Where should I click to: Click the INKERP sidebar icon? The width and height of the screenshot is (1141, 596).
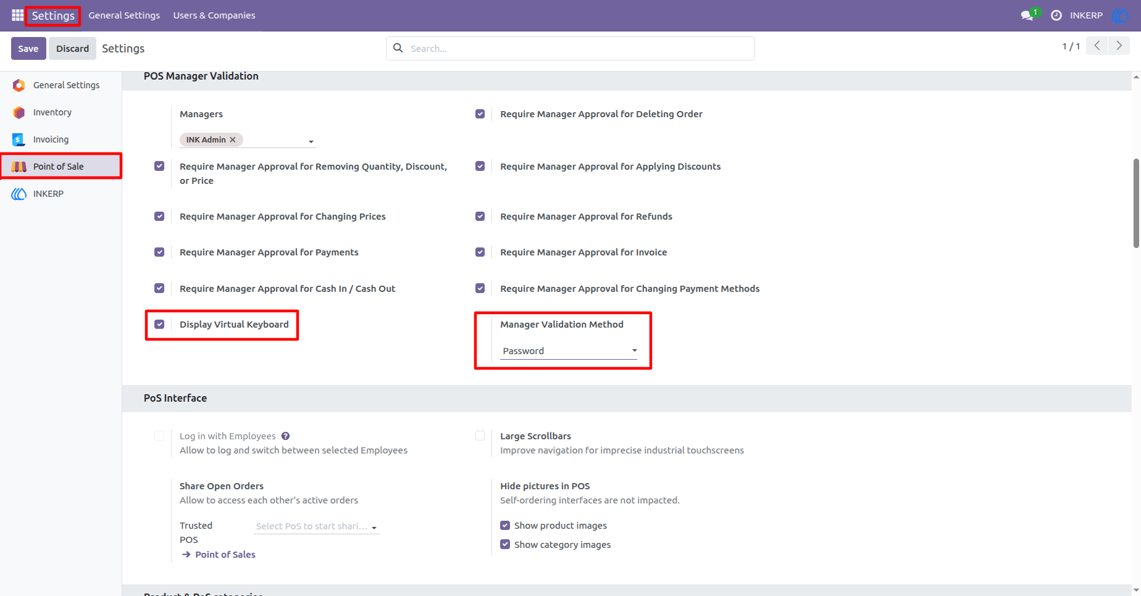[x=19, y=194]
